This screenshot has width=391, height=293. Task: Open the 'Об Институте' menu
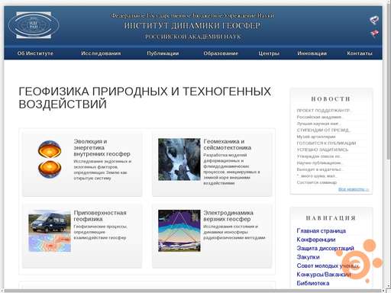(35, 53)
